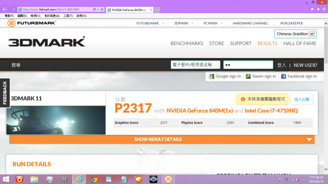The height and width of the screenshot is (184, 328).
Task: Go back with the browser back arrow
Action: click(5, 9)
